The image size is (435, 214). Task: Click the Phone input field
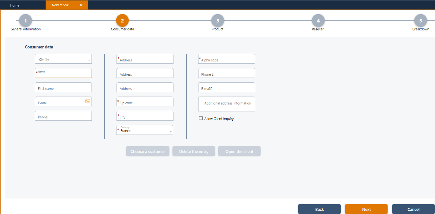click(63, 116)
